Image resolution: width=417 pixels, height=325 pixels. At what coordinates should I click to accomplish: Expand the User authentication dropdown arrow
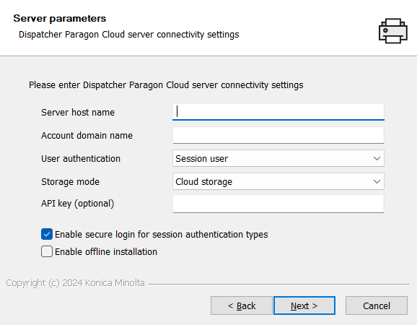click(x=377, y=159)
